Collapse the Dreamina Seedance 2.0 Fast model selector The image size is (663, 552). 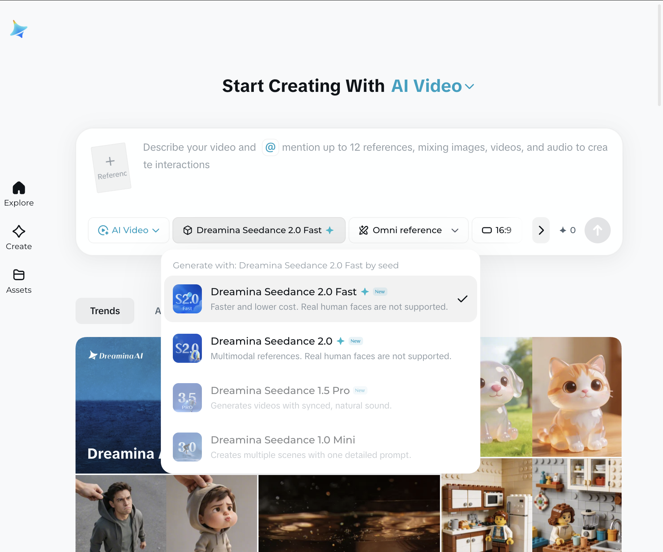point(259,230)
